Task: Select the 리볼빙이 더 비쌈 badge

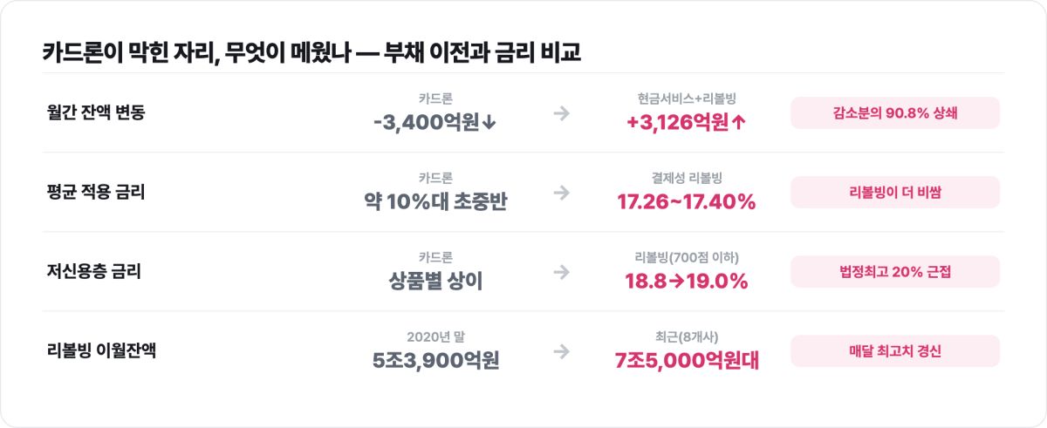Action: pyautogui.click(x=895, y=193)
